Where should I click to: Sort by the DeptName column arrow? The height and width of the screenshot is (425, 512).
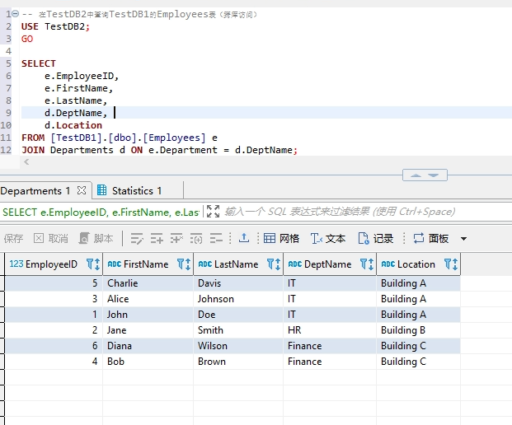tap(371, 264)
